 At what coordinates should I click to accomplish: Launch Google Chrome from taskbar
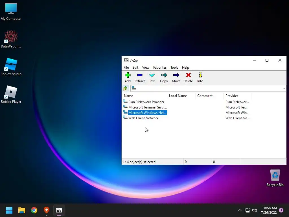click(x=34, y=210)
